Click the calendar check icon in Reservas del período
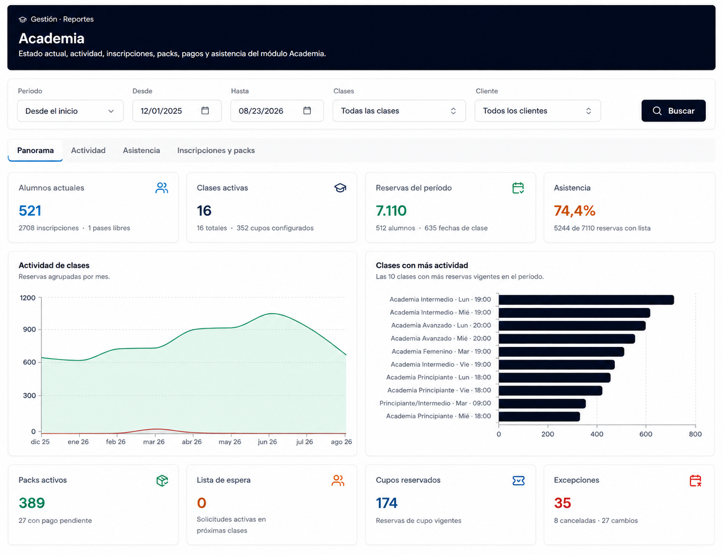 pos(518,188)
